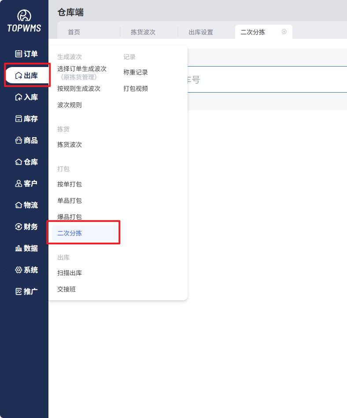The image size is (347, 418).
Task: Open 爆品打包 menu entry
Action: [70, 217]
